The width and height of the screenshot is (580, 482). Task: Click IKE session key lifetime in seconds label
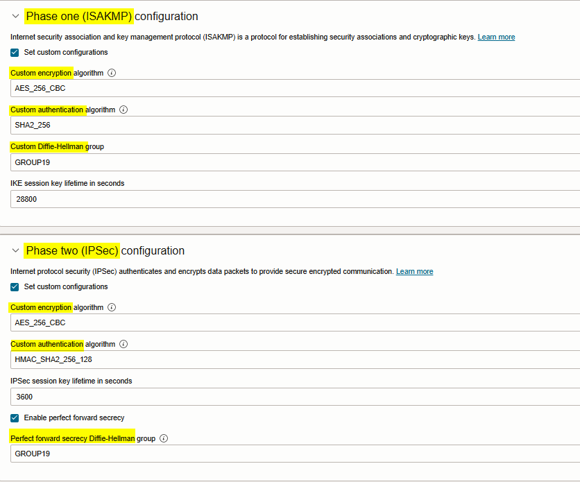click(67, 183)
